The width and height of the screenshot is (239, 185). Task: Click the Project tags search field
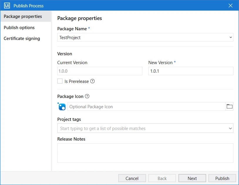click(x=142, y=128)
